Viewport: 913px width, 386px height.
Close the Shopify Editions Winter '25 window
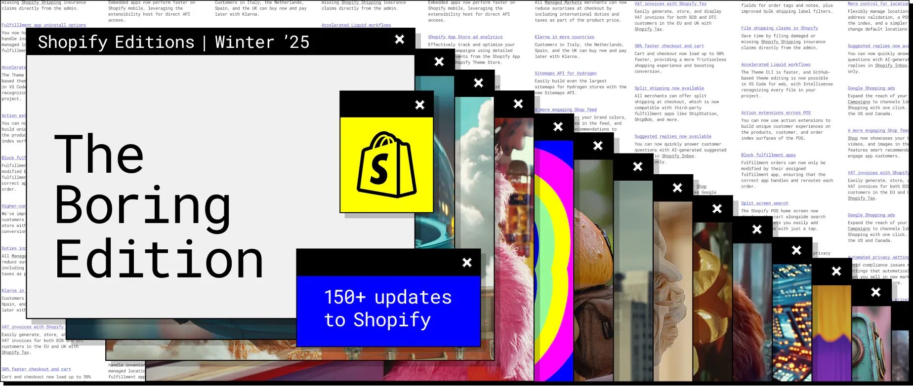[x=400, y=39]
